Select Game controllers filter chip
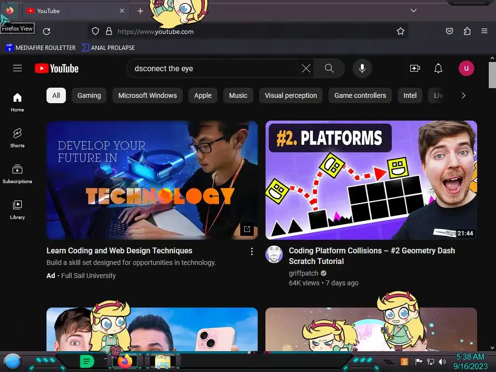Screen dimensions: 496x372 coord(360,95)
